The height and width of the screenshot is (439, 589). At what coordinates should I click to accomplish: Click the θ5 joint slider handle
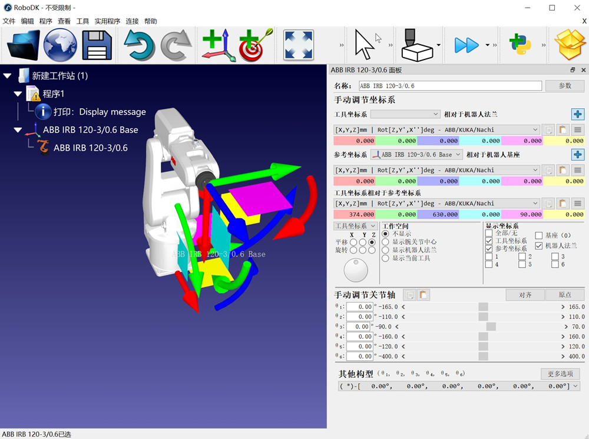click(x=484, y=347)
